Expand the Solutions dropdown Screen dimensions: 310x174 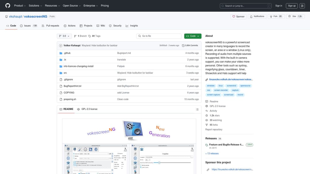35,6
